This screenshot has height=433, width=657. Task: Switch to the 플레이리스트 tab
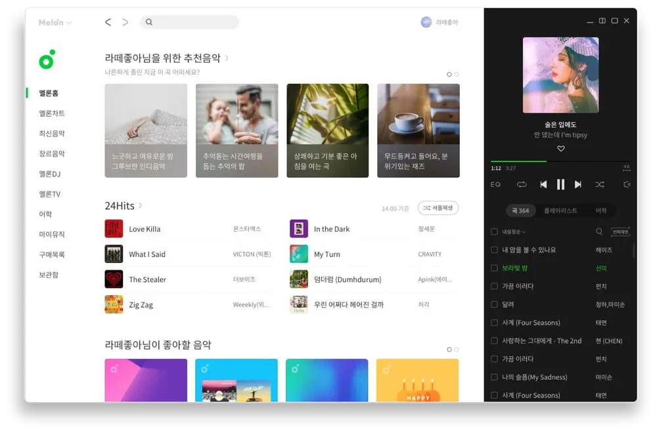[560, 211]
